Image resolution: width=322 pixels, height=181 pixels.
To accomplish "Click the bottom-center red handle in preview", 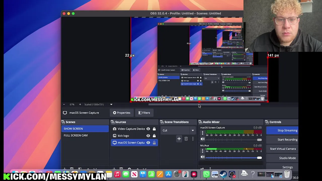I will pos(199,101).
